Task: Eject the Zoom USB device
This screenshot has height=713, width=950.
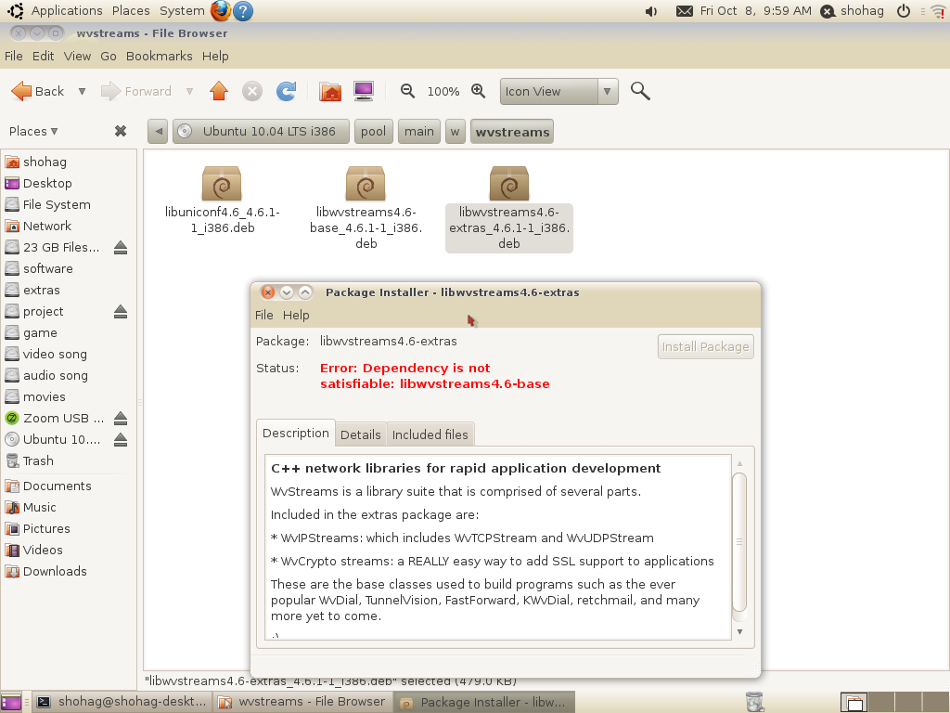Action: pos(121,419)
